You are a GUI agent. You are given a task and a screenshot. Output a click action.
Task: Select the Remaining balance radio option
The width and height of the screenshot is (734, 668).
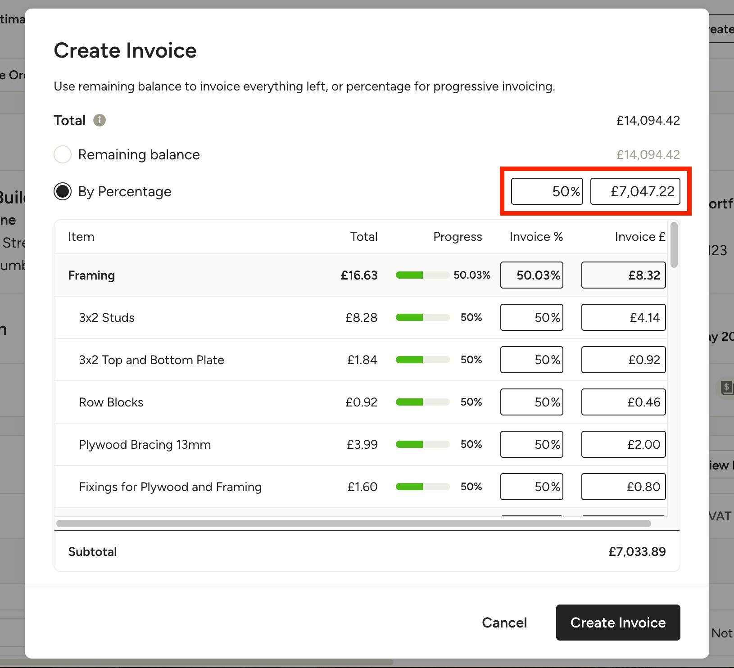63,154
